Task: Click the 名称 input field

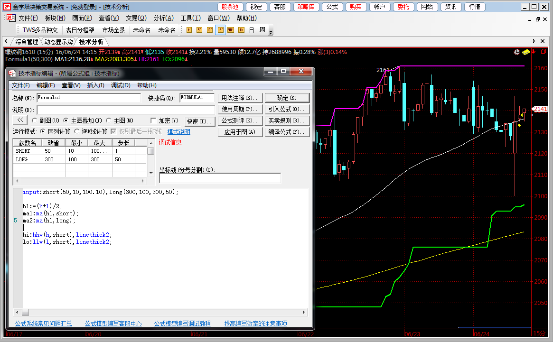Action: click(x=88, y=98)
